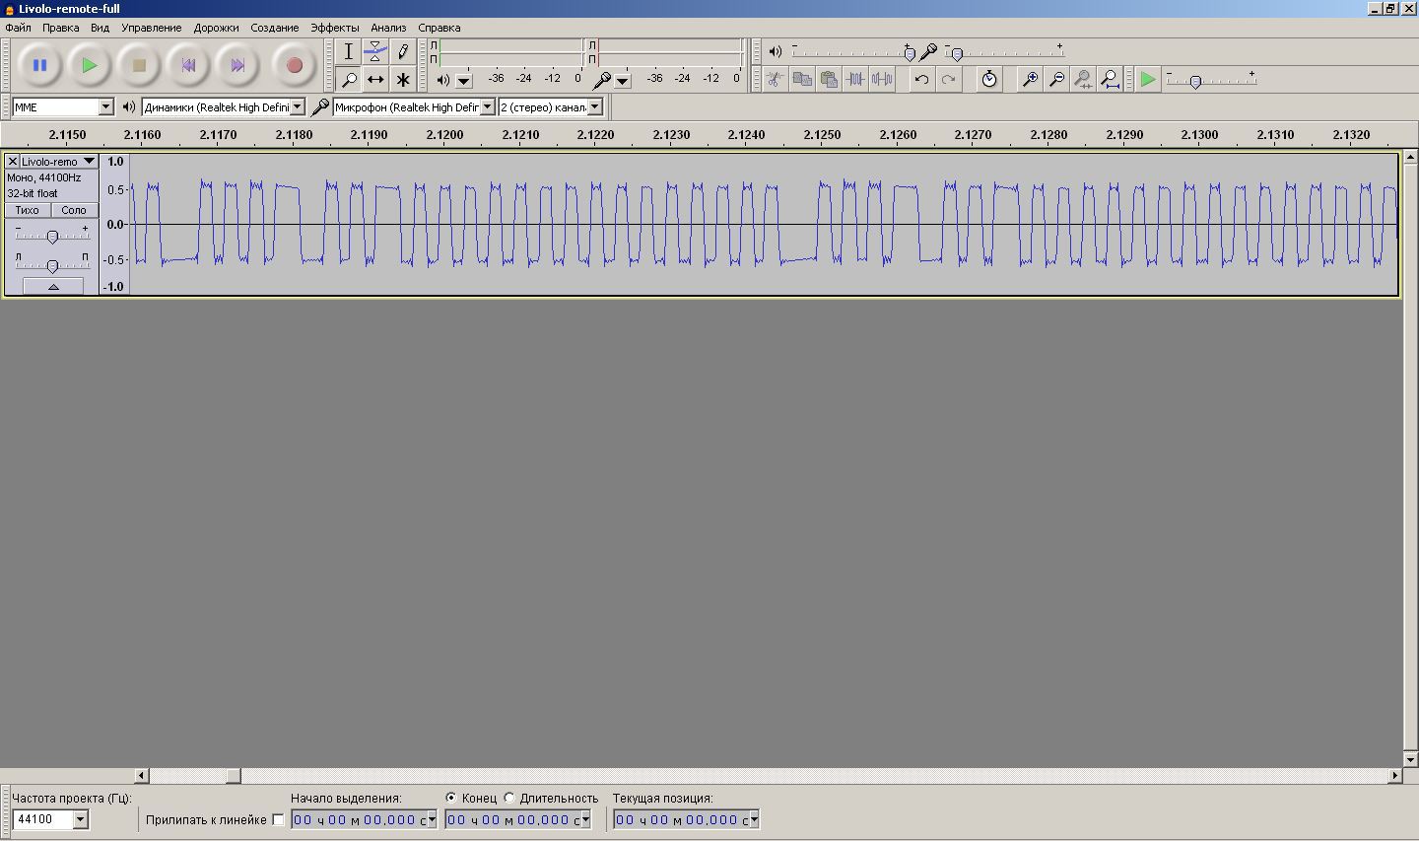Viewport: 1419px width, 841px height.
Task: Open the Дорожки menu
Action: tap(217, 28)
